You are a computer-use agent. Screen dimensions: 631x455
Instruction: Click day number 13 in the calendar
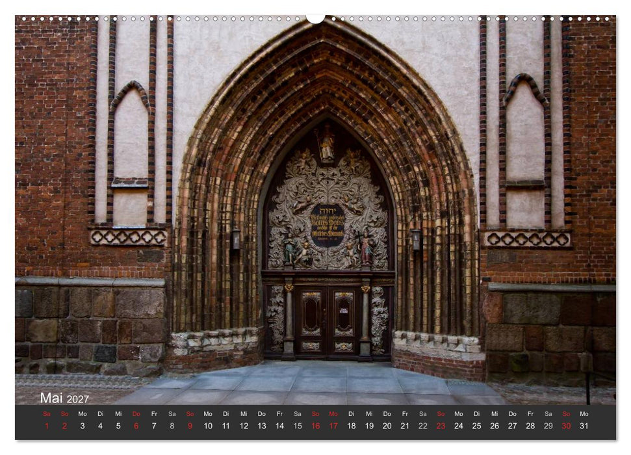pyautogui.click(x=262, y=426)
